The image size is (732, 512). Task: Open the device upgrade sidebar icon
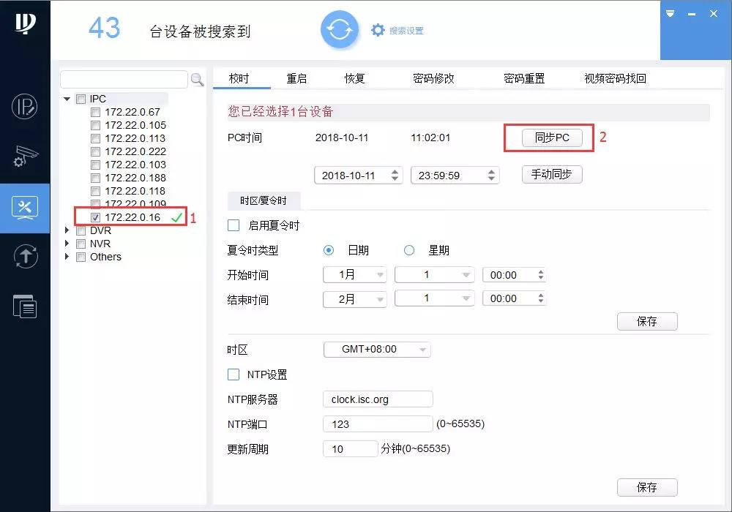25,256
